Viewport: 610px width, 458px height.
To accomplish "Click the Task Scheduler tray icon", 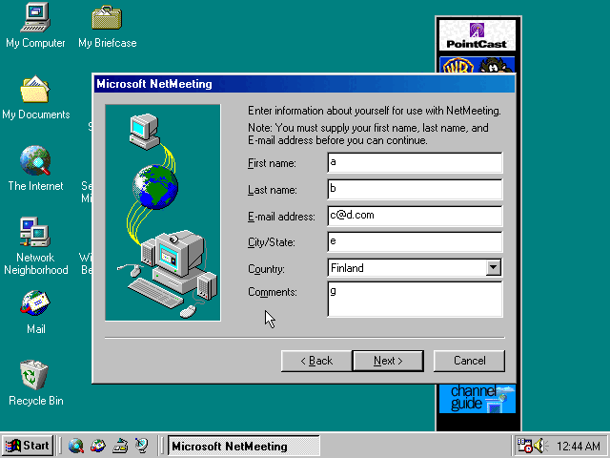I will tap(524, 446).
